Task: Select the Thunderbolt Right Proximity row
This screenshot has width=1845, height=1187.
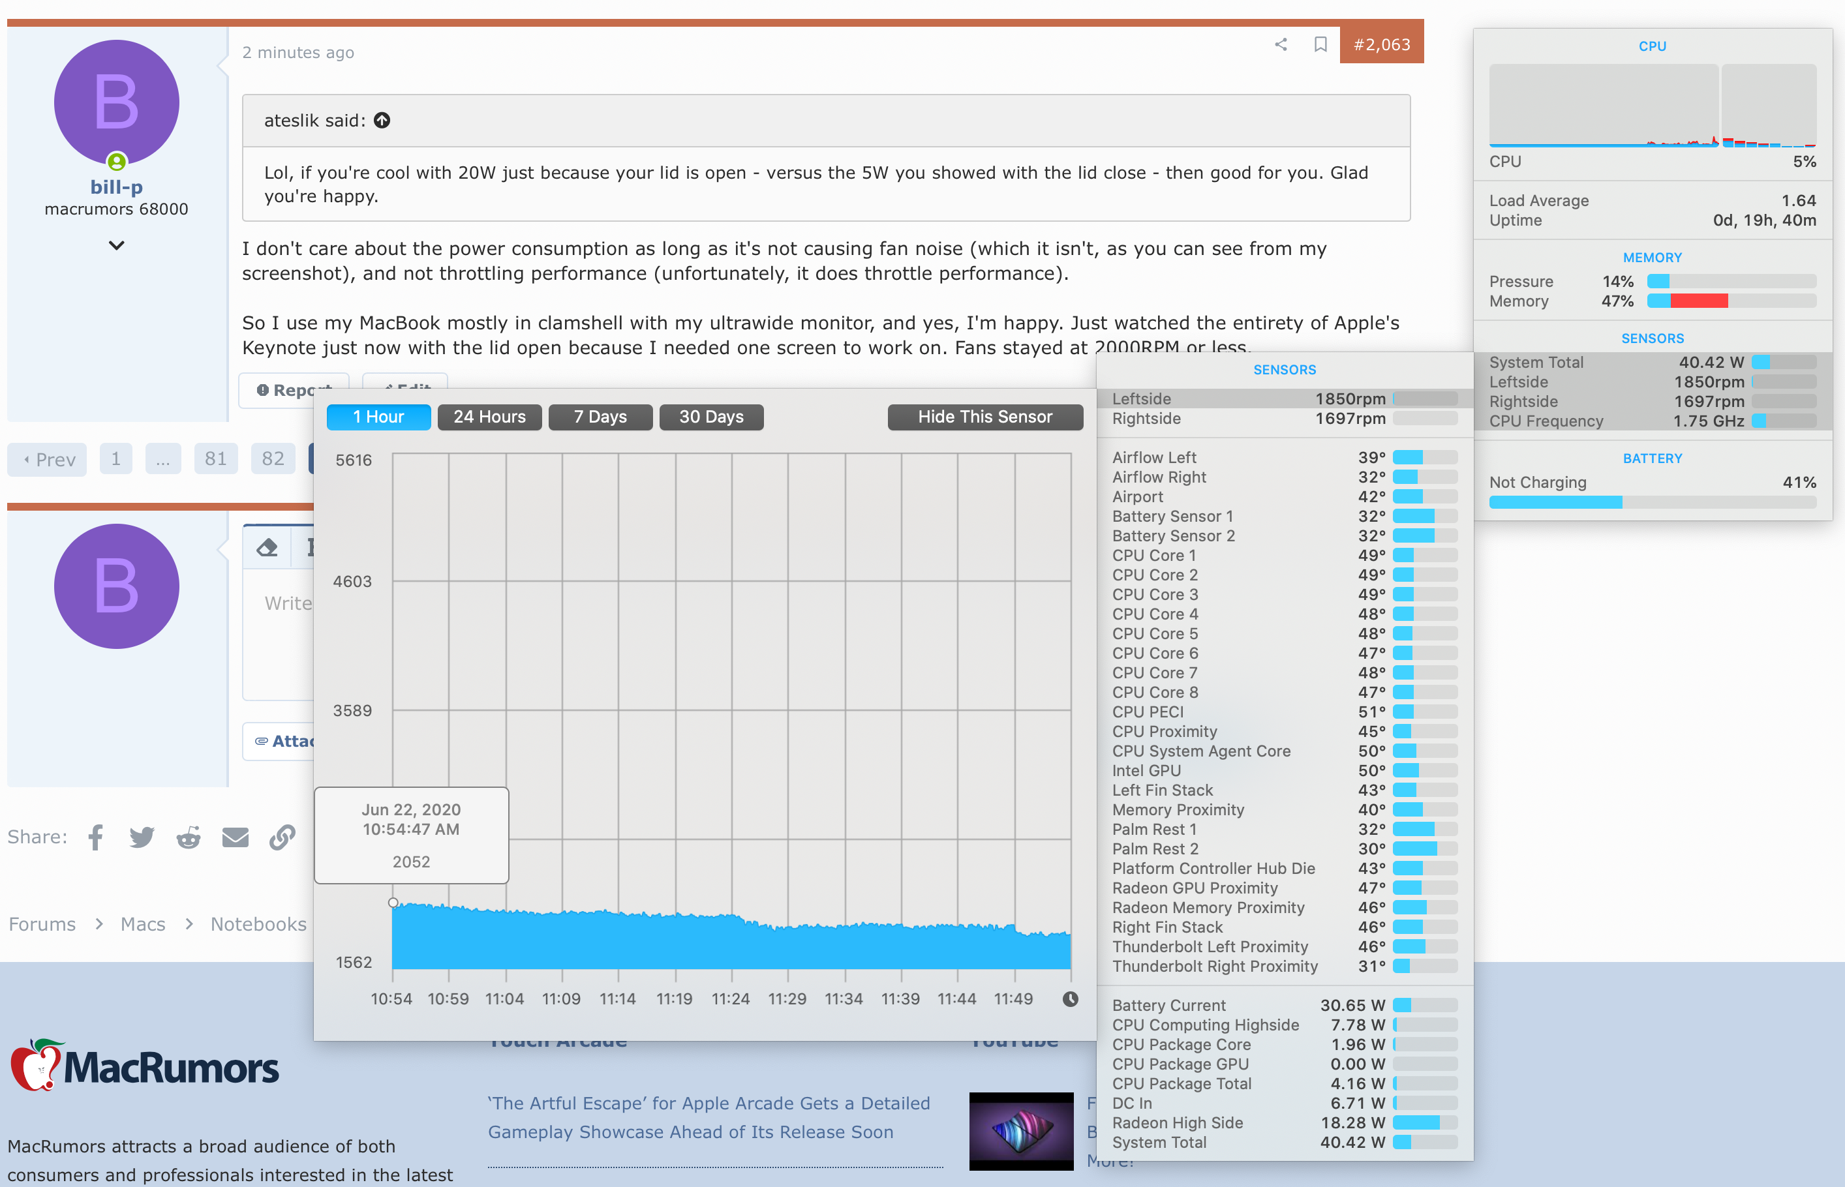Action: click(x=1285, y=967)
